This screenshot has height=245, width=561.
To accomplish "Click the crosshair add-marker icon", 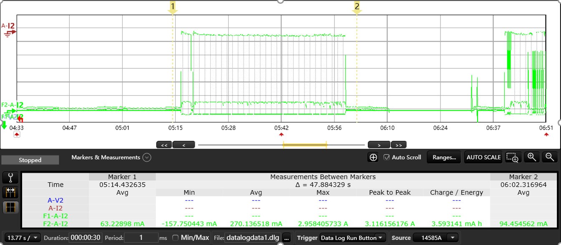I will (x=373, y=157).
